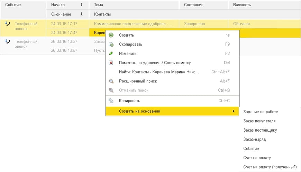Click the highlighted Корен contact cell

pyautogui.click(x=98, y=32)
